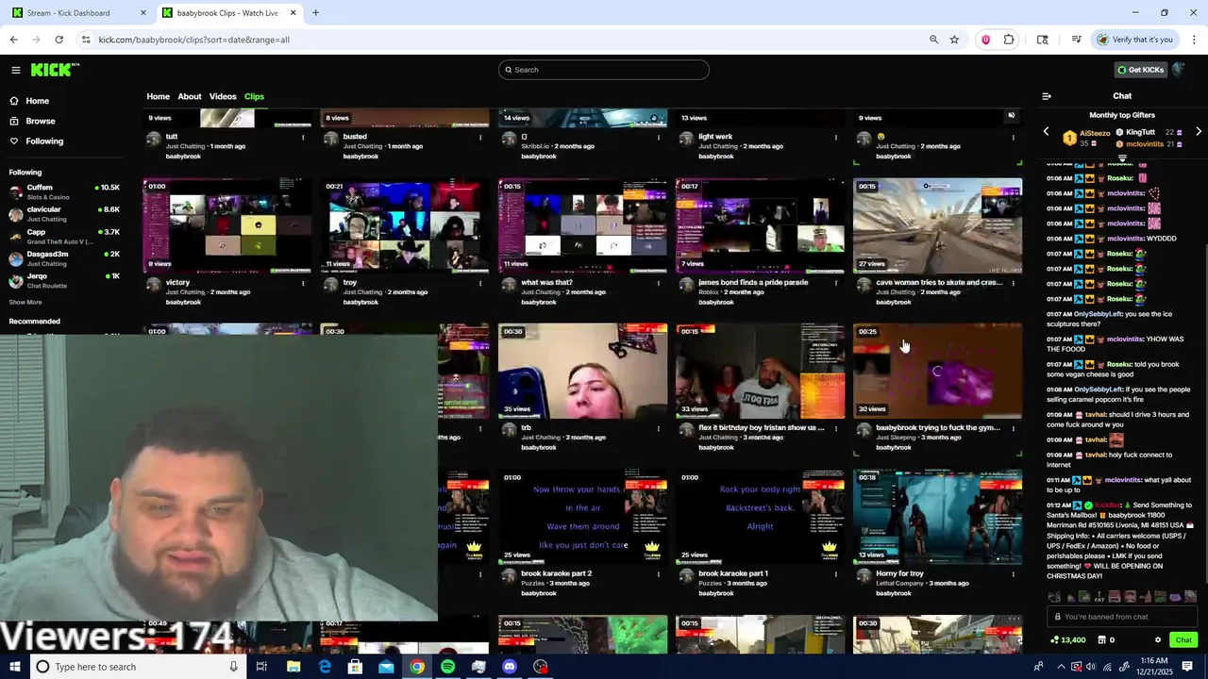This screenshot has width=1208, height=679.
Task: Unmute the top-right clip preview
Action: coord(1011,116)
